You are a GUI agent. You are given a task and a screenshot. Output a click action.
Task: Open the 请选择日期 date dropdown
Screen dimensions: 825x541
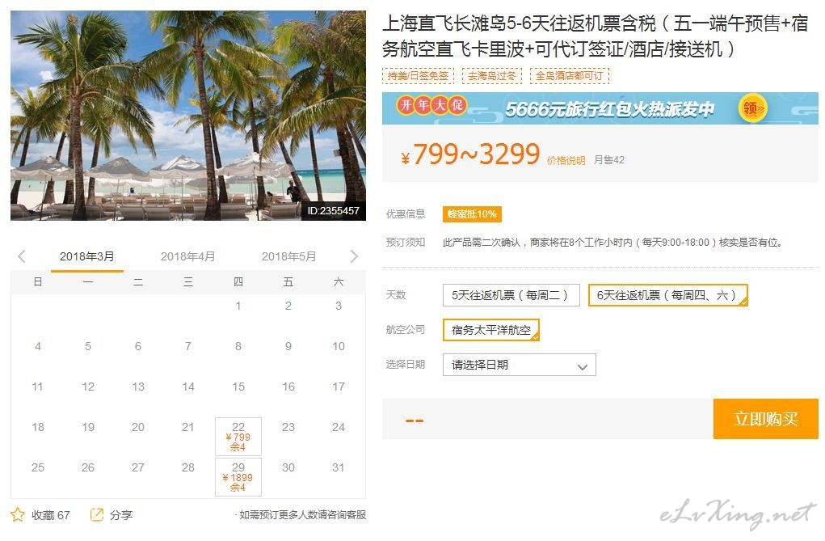520,365
